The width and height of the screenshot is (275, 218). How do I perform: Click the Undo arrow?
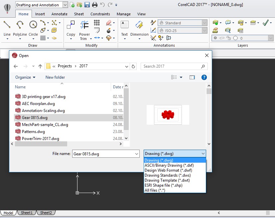[x=102, y=5]
